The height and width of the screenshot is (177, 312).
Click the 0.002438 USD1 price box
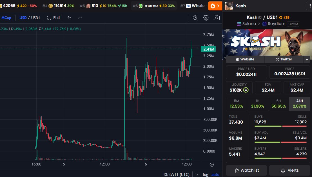click(x=290, y=72)
